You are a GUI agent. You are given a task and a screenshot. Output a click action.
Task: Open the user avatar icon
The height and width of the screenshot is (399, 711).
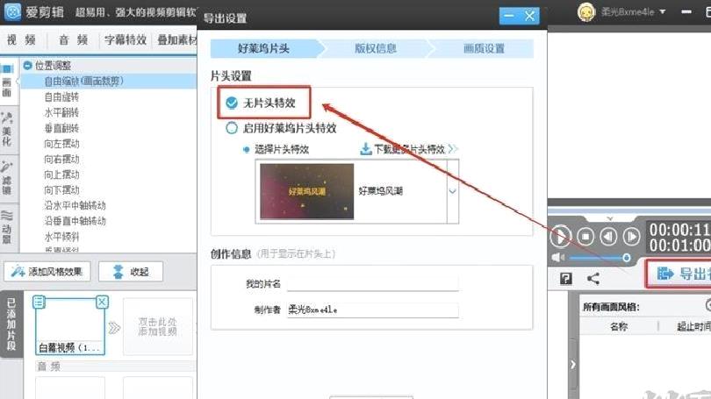point(585,12)
